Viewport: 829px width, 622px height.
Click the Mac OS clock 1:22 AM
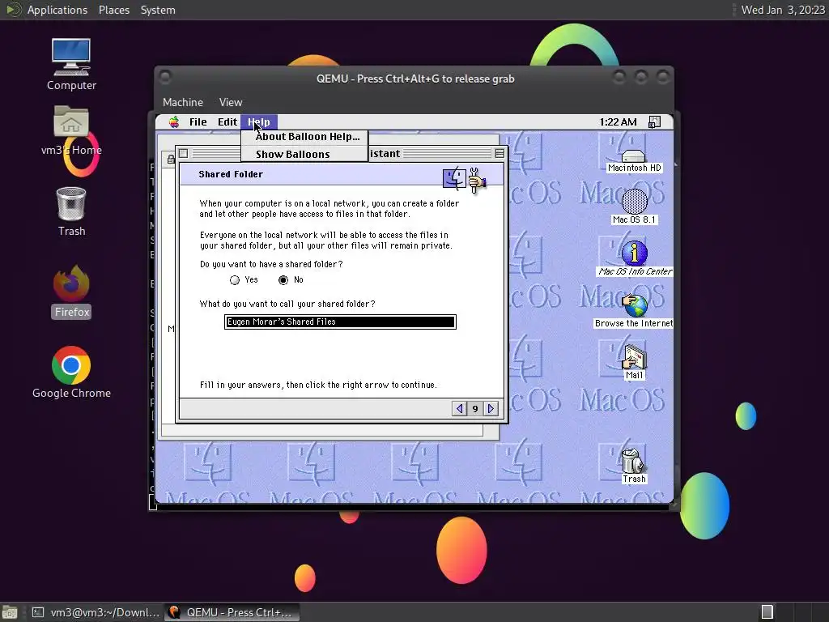point(618,122)
